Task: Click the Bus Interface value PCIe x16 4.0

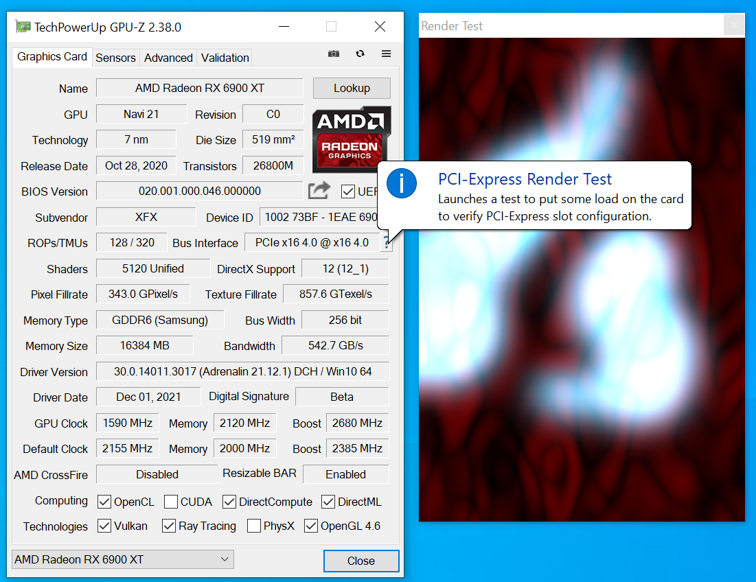Action: coord(312,243)
